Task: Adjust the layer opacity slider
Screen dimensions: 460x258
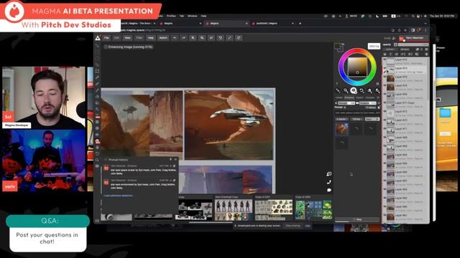Action: click(x=413, y=44)
